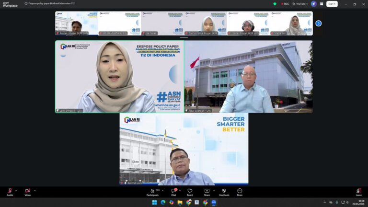Open video options arrow beside Video
Screen dimensions: 368x207
pyautogui.click(x=34, y=191)
